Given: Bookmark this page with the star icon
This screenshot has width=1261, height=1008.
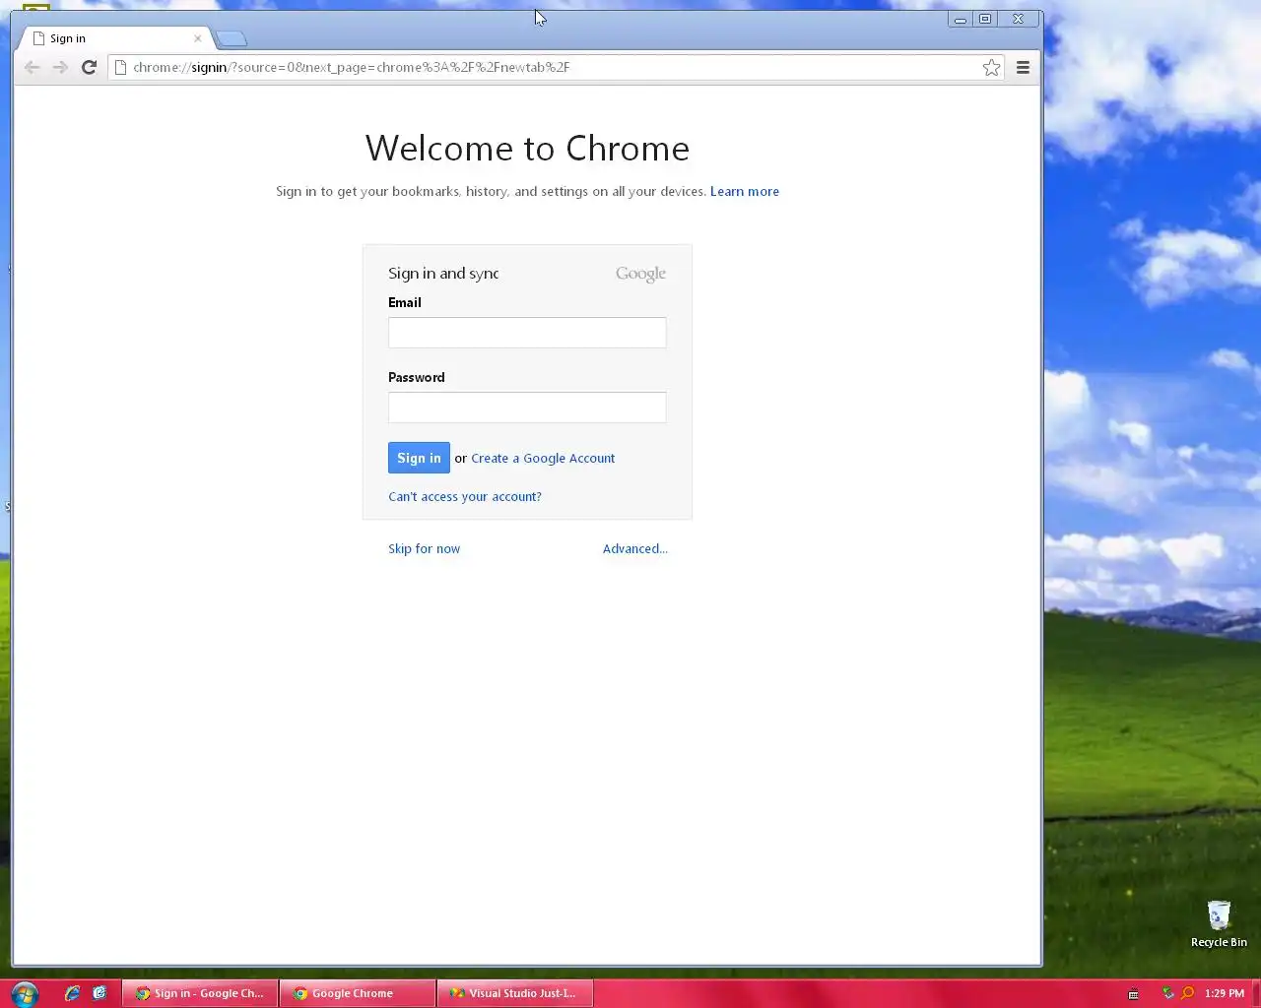Looking at the screenshot, I should 991,67.
